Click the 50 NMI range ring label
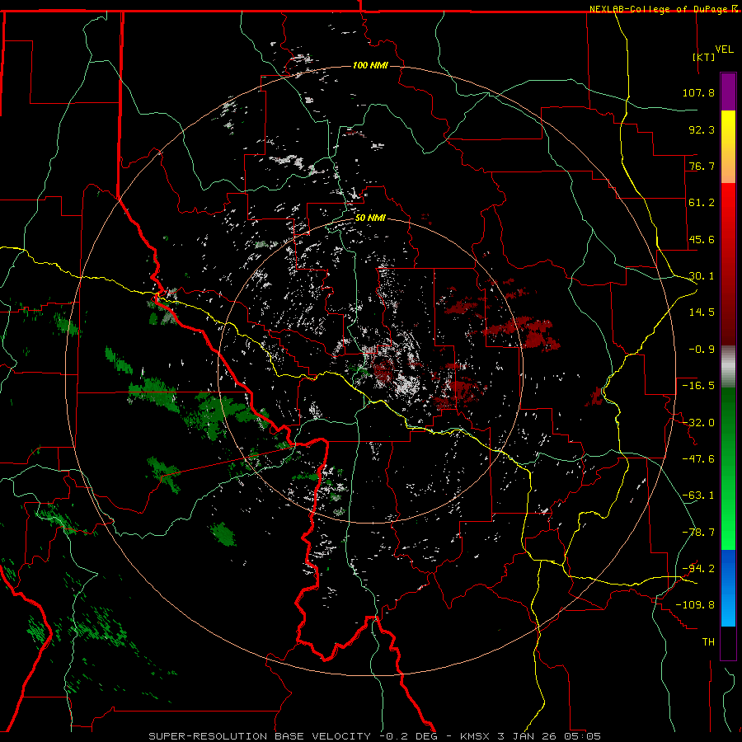Screen dimensions: 742x742 pyautogui.click(x=370, y=218)
